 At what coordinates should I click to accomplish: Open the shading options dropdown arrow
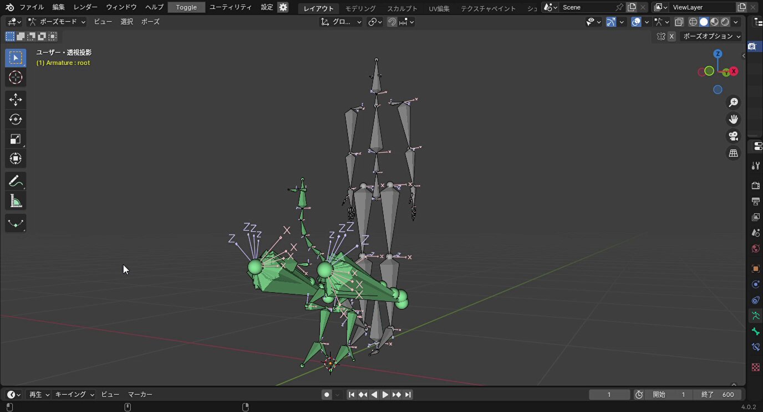coord(736,22)
